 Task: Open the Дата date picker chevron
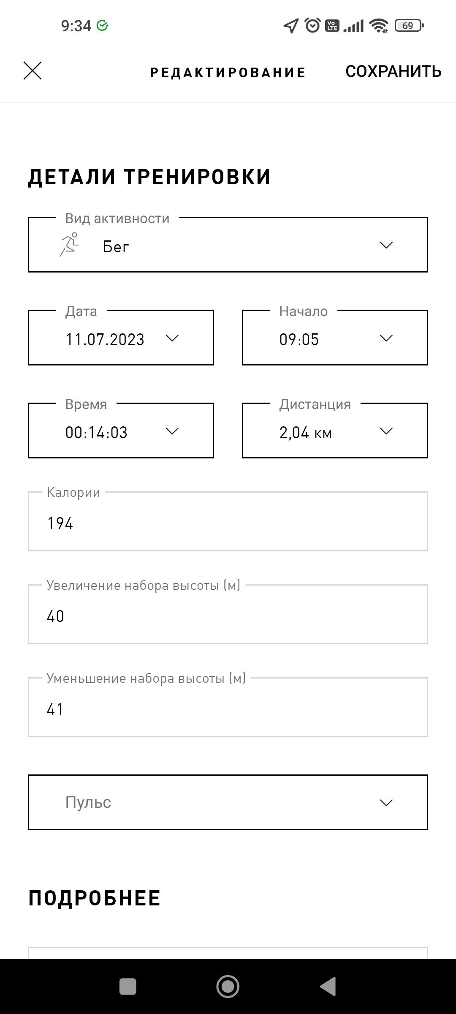[x=172, y=338]
